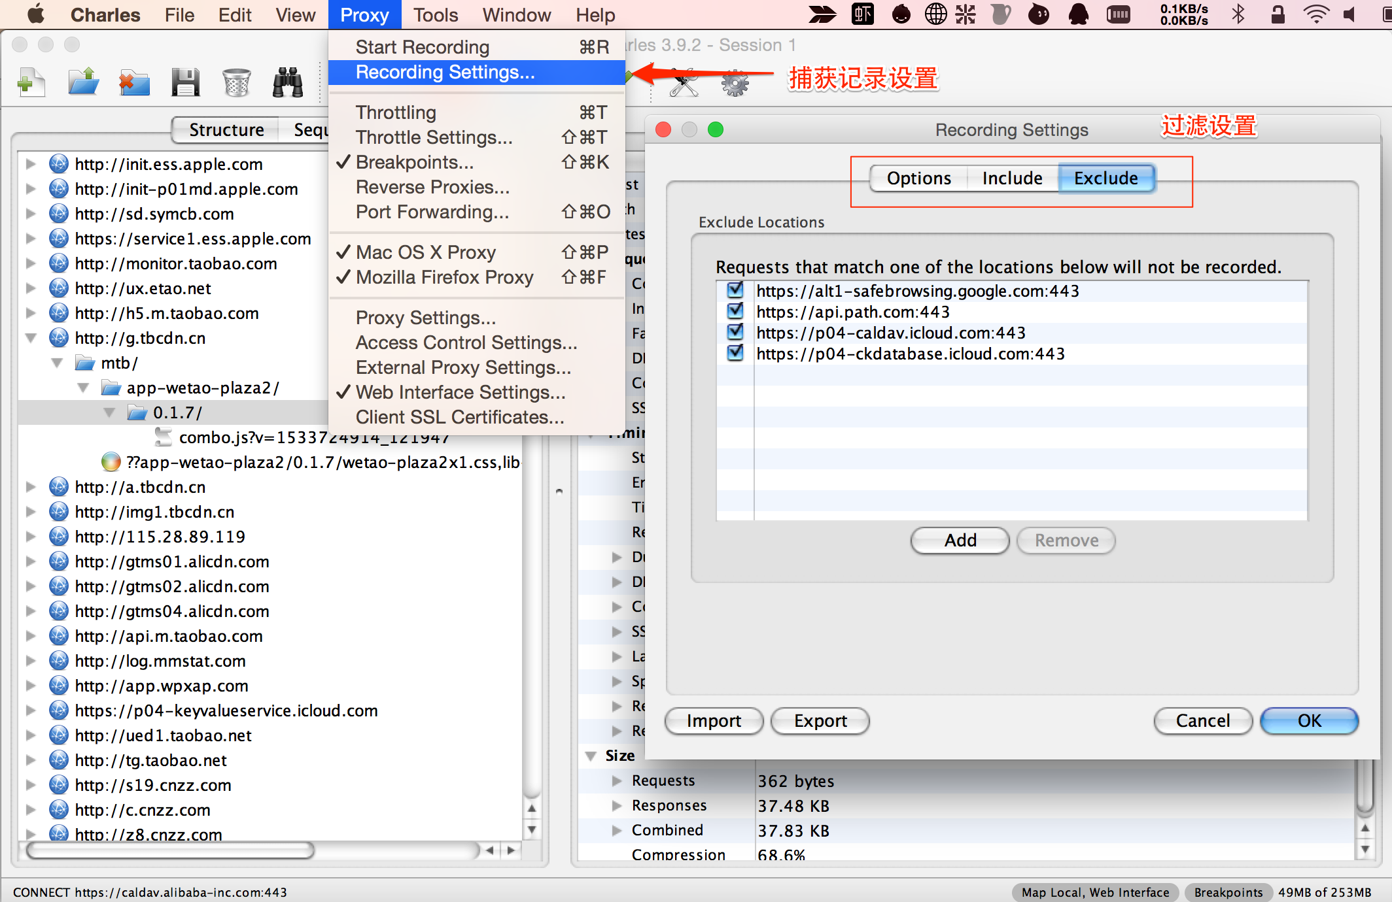
Task: Select the Exclude tab
Action: (1106, 178)
